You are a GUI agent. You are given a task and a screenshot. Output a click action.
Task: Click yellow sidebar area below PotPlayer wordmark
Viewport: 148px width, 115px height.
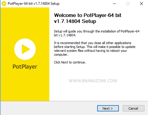(x=25, y=86)
